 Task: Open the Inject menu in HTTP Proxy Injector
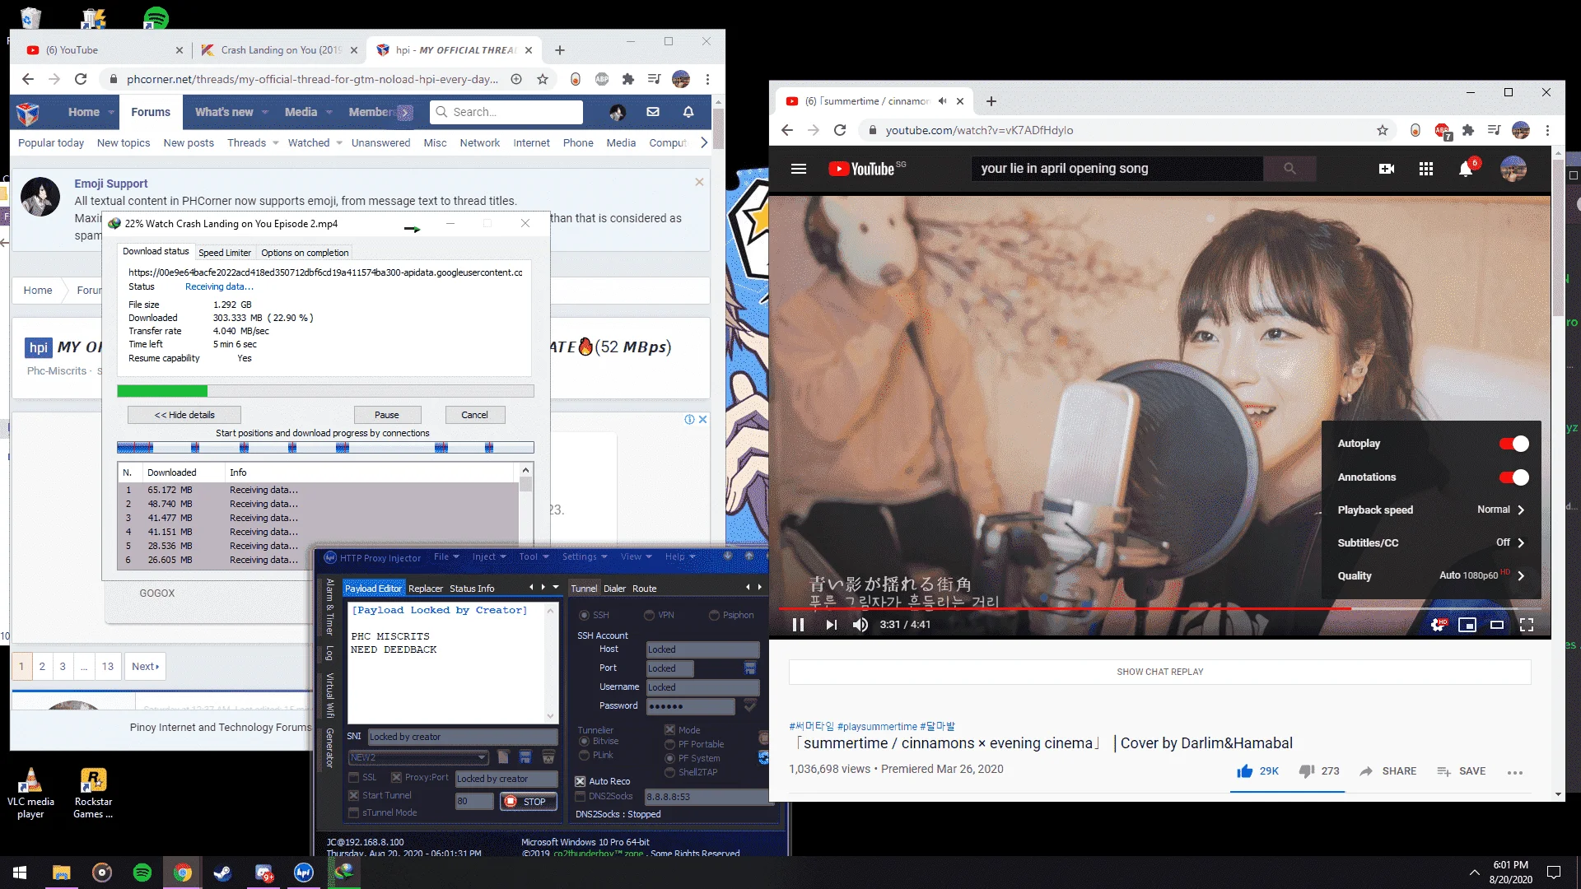pyautogui.click(x=489, y=557)
